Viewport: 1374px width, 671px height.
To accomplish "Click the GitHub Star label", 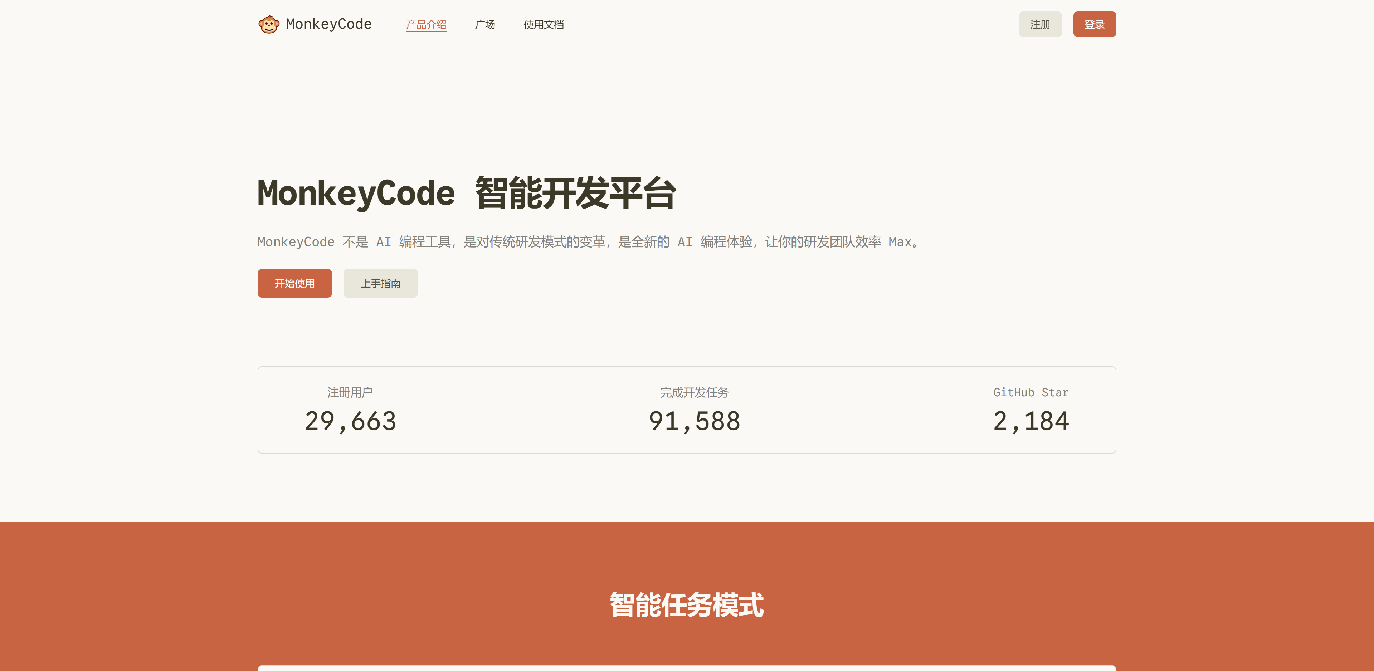I will [1030, 393].
